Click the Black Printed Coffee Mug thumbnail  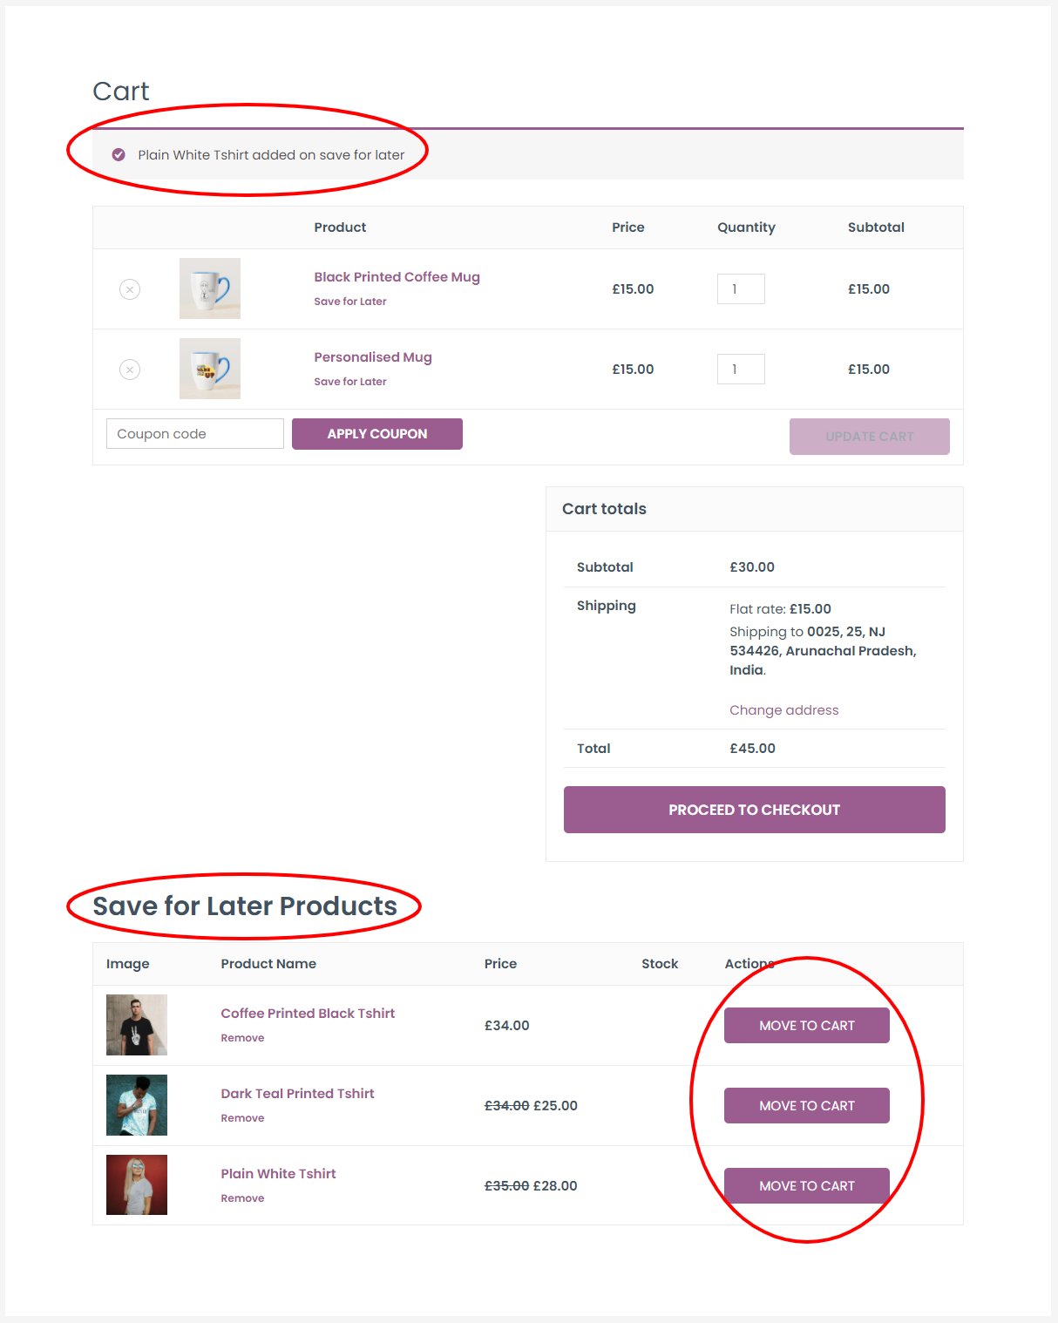210,288
